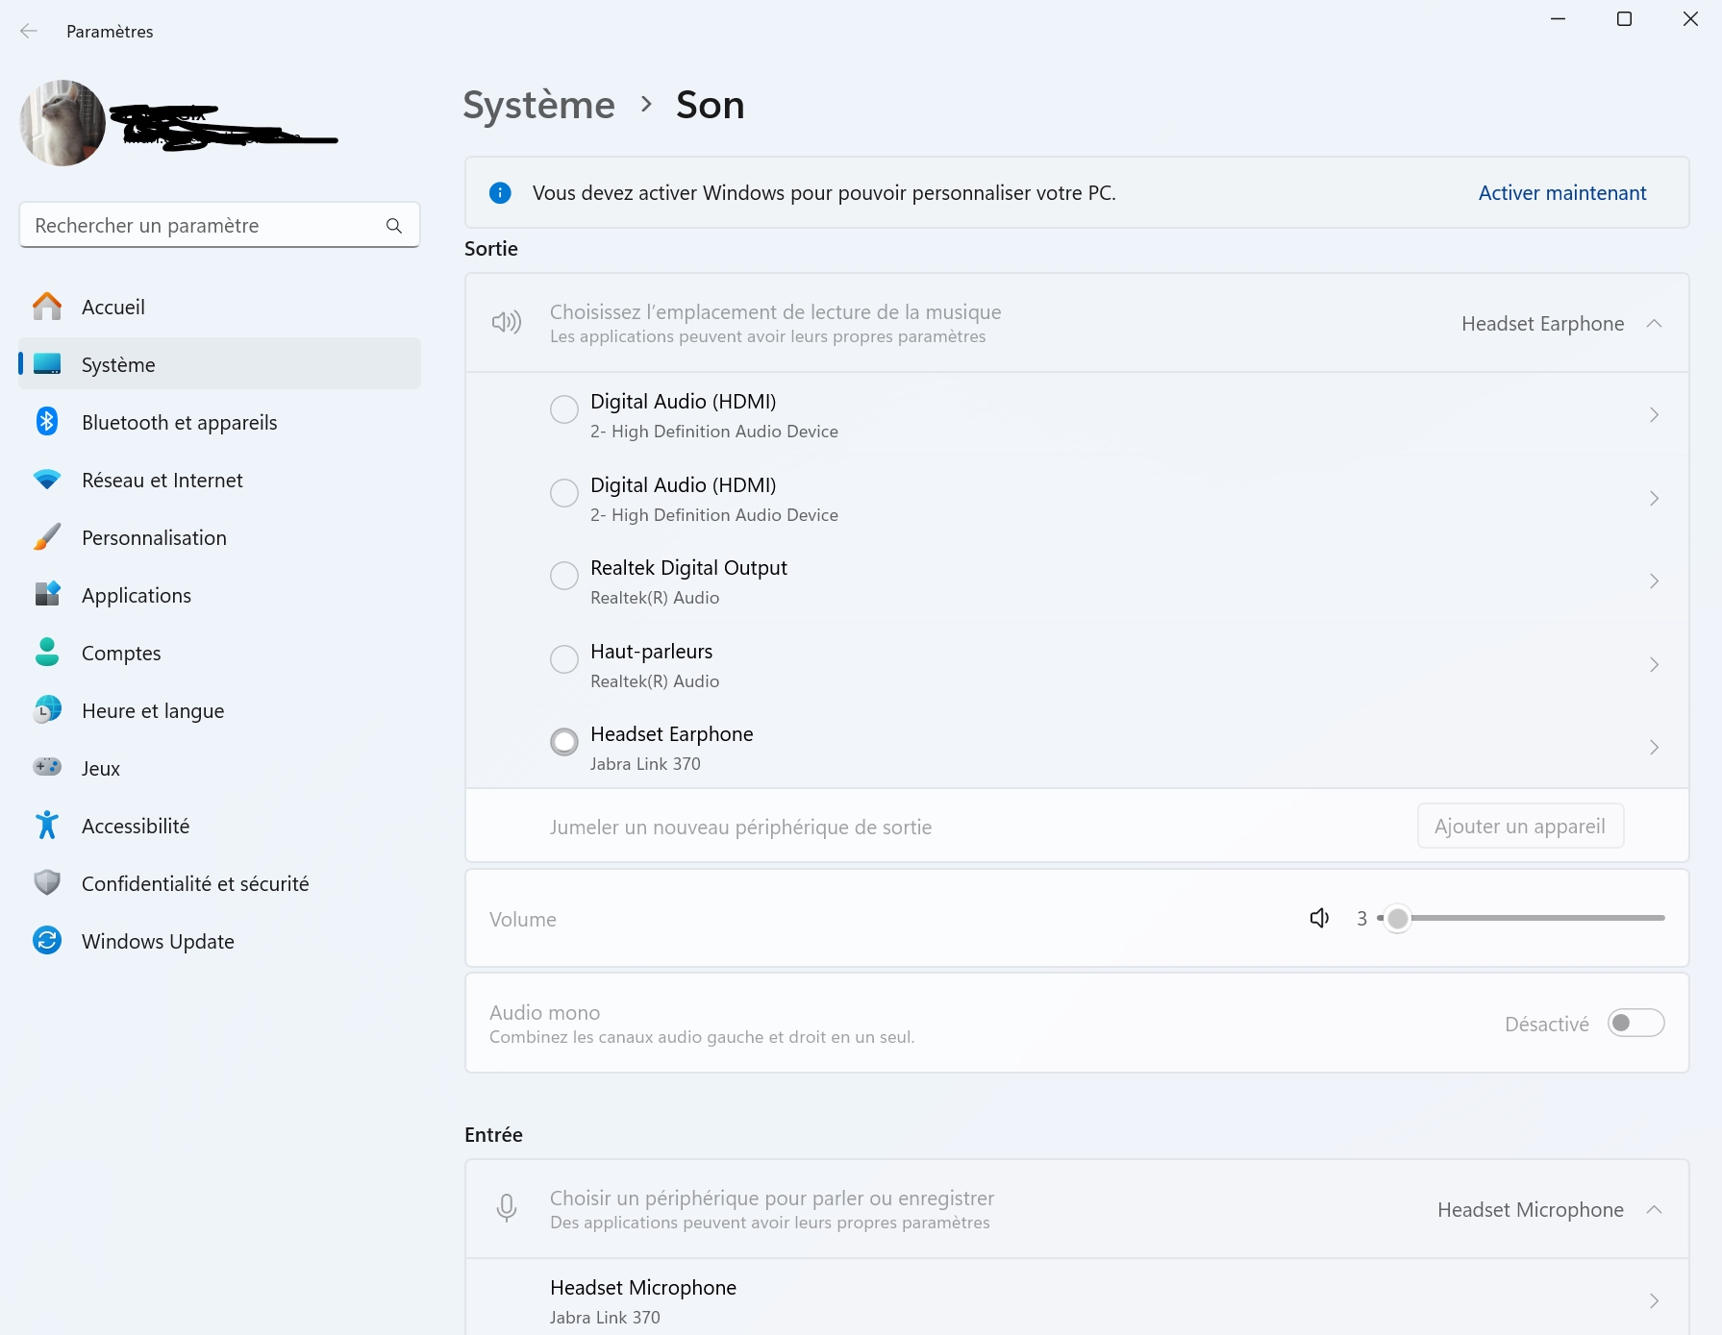This screenshot has width=1722, height=1335.
Task: Click the Accueil house icon
Action: point(46,307)
